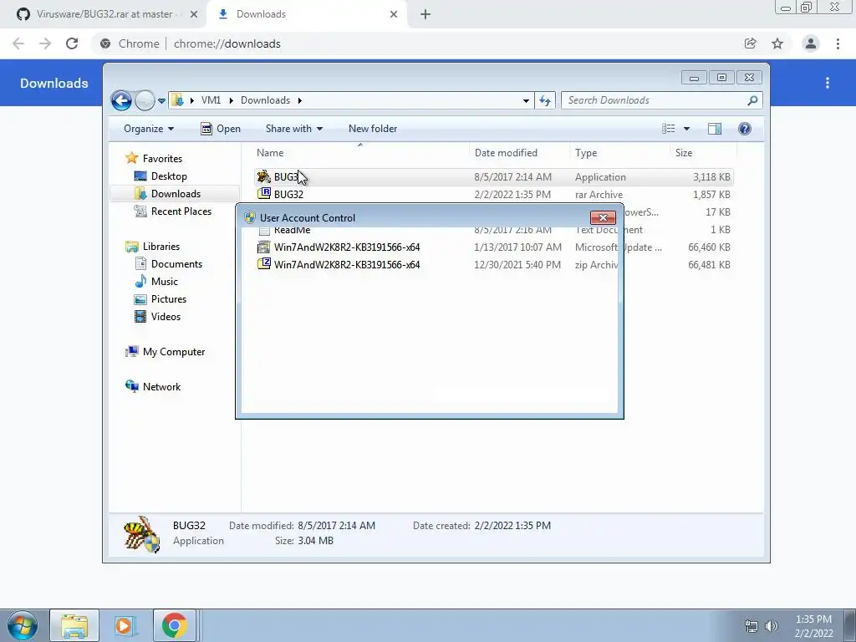Expand the arrow after Downloads breadcrumb
This screenshot has height=642, width=856.
pyautogui.click(x=300, y=100)
